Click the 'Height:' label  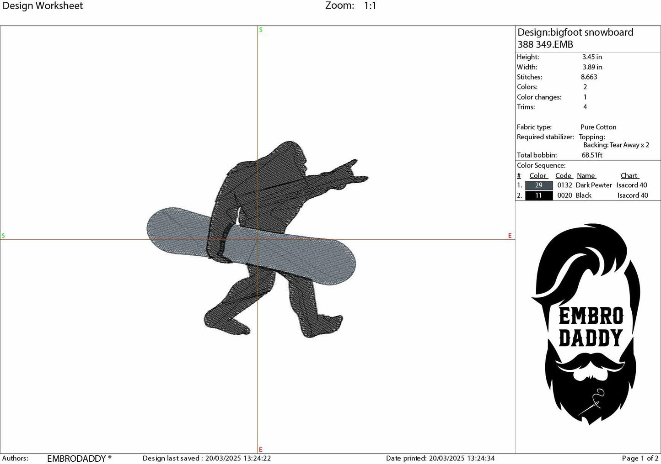coord(528,57)
